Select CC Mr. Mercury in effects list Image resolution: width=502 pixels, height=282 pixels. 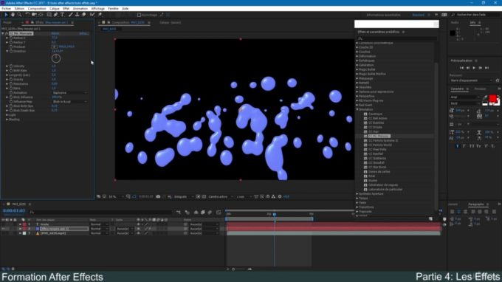pos(379,136)
